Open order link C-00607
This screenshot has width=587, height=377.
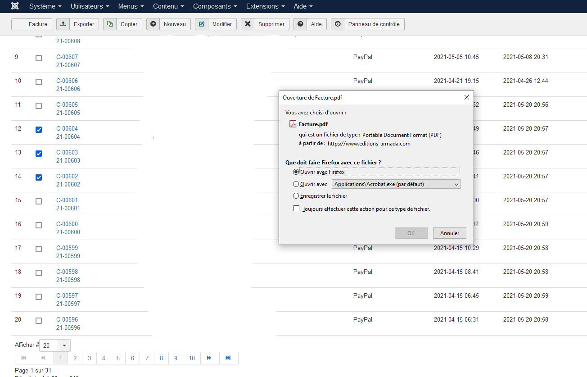(x=67, y=57)
